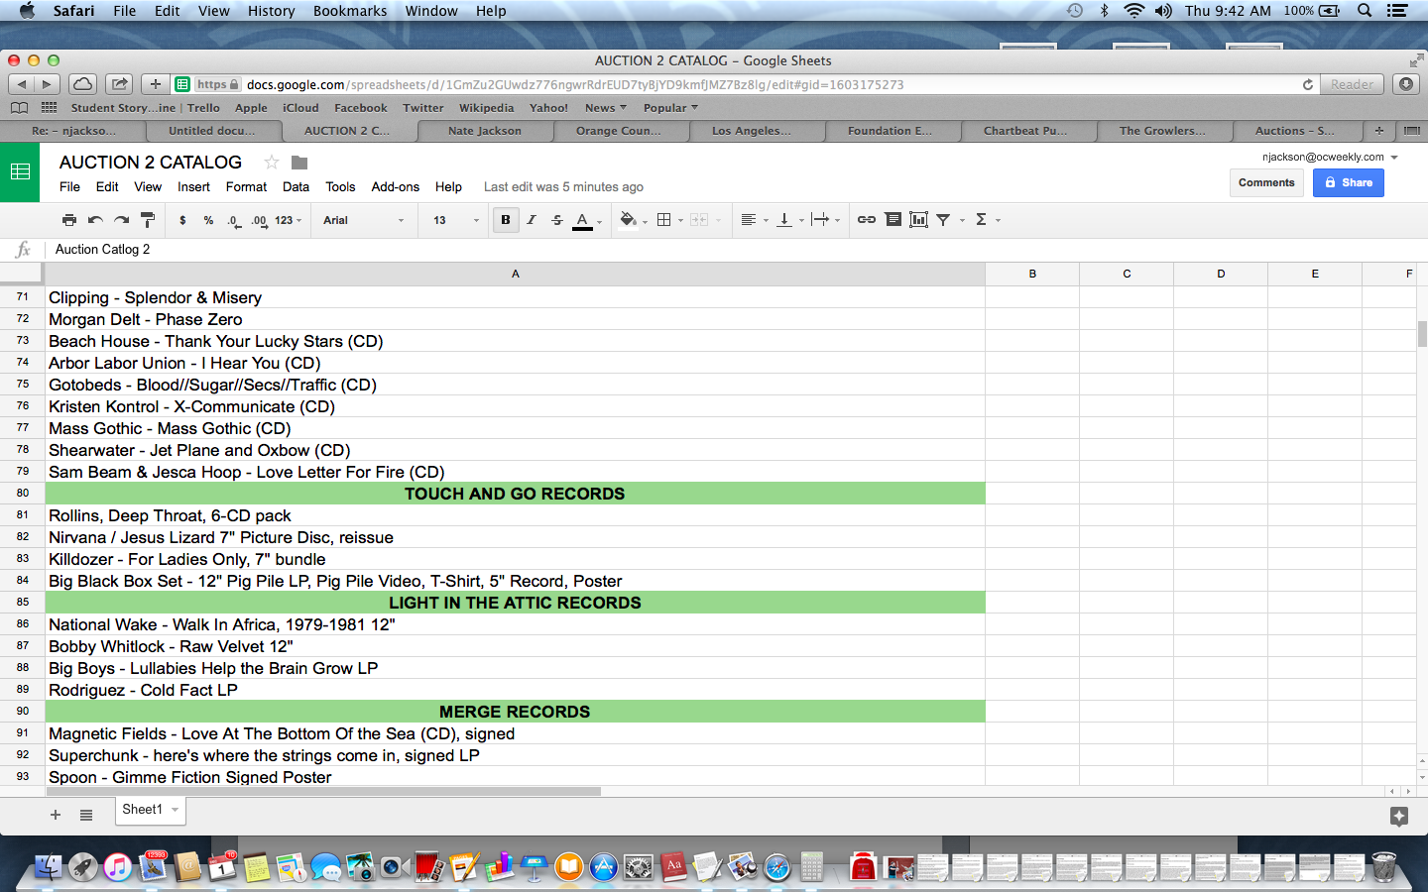Toggle strikethrough formatting

[557, 220]
